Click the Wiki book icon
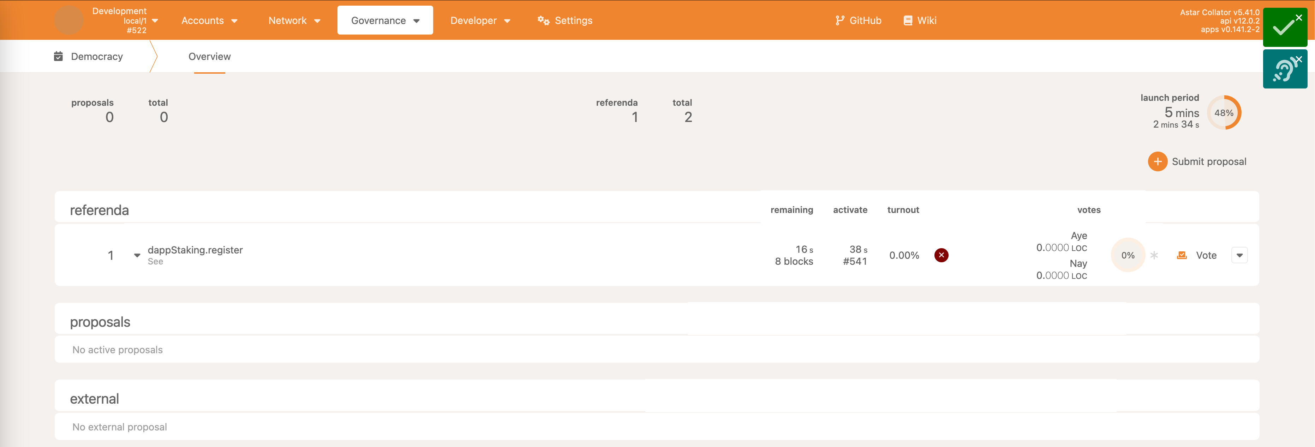Viewport: 1315px width, 447px height. point(908,20)
